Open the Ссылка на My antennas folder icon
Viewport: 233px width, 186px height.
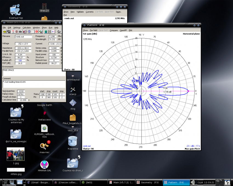(16, 114)
